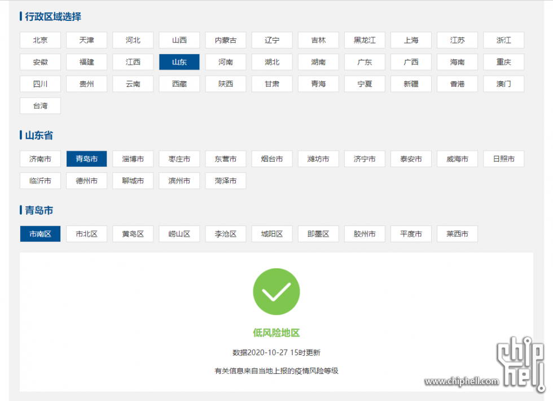Choose 淄博市 city
This screenshot has height=401, width=553.
coord(133,159)
